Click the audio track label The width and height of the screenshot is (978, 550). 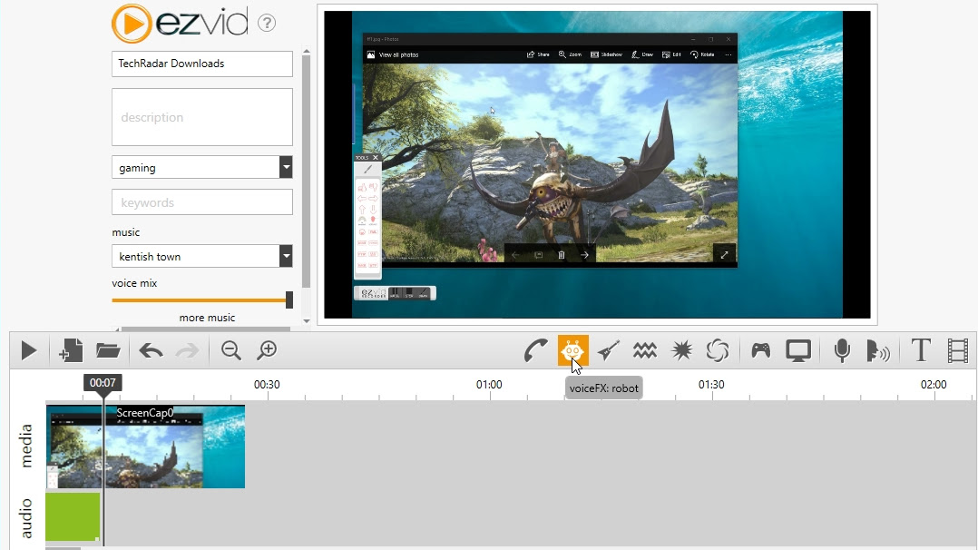(25, 518)
